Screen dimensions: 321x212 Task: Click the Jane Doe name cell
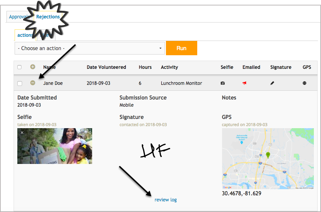tap(53, 83)
